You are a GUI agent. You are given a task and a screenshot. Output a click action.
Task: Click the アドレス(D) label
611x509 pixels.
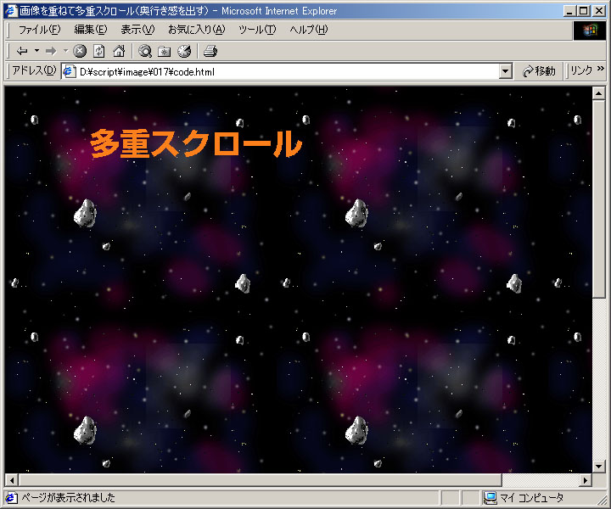click(34, 70)
